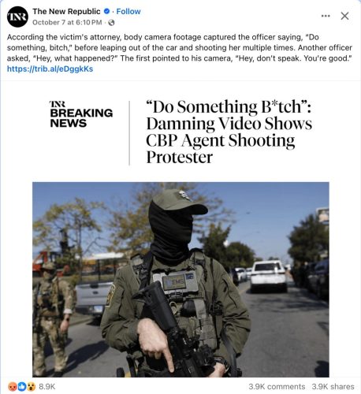Screen dimensions: 361x394
Task: Open the October 7 timestamp link
Action: tap(67, 23)
